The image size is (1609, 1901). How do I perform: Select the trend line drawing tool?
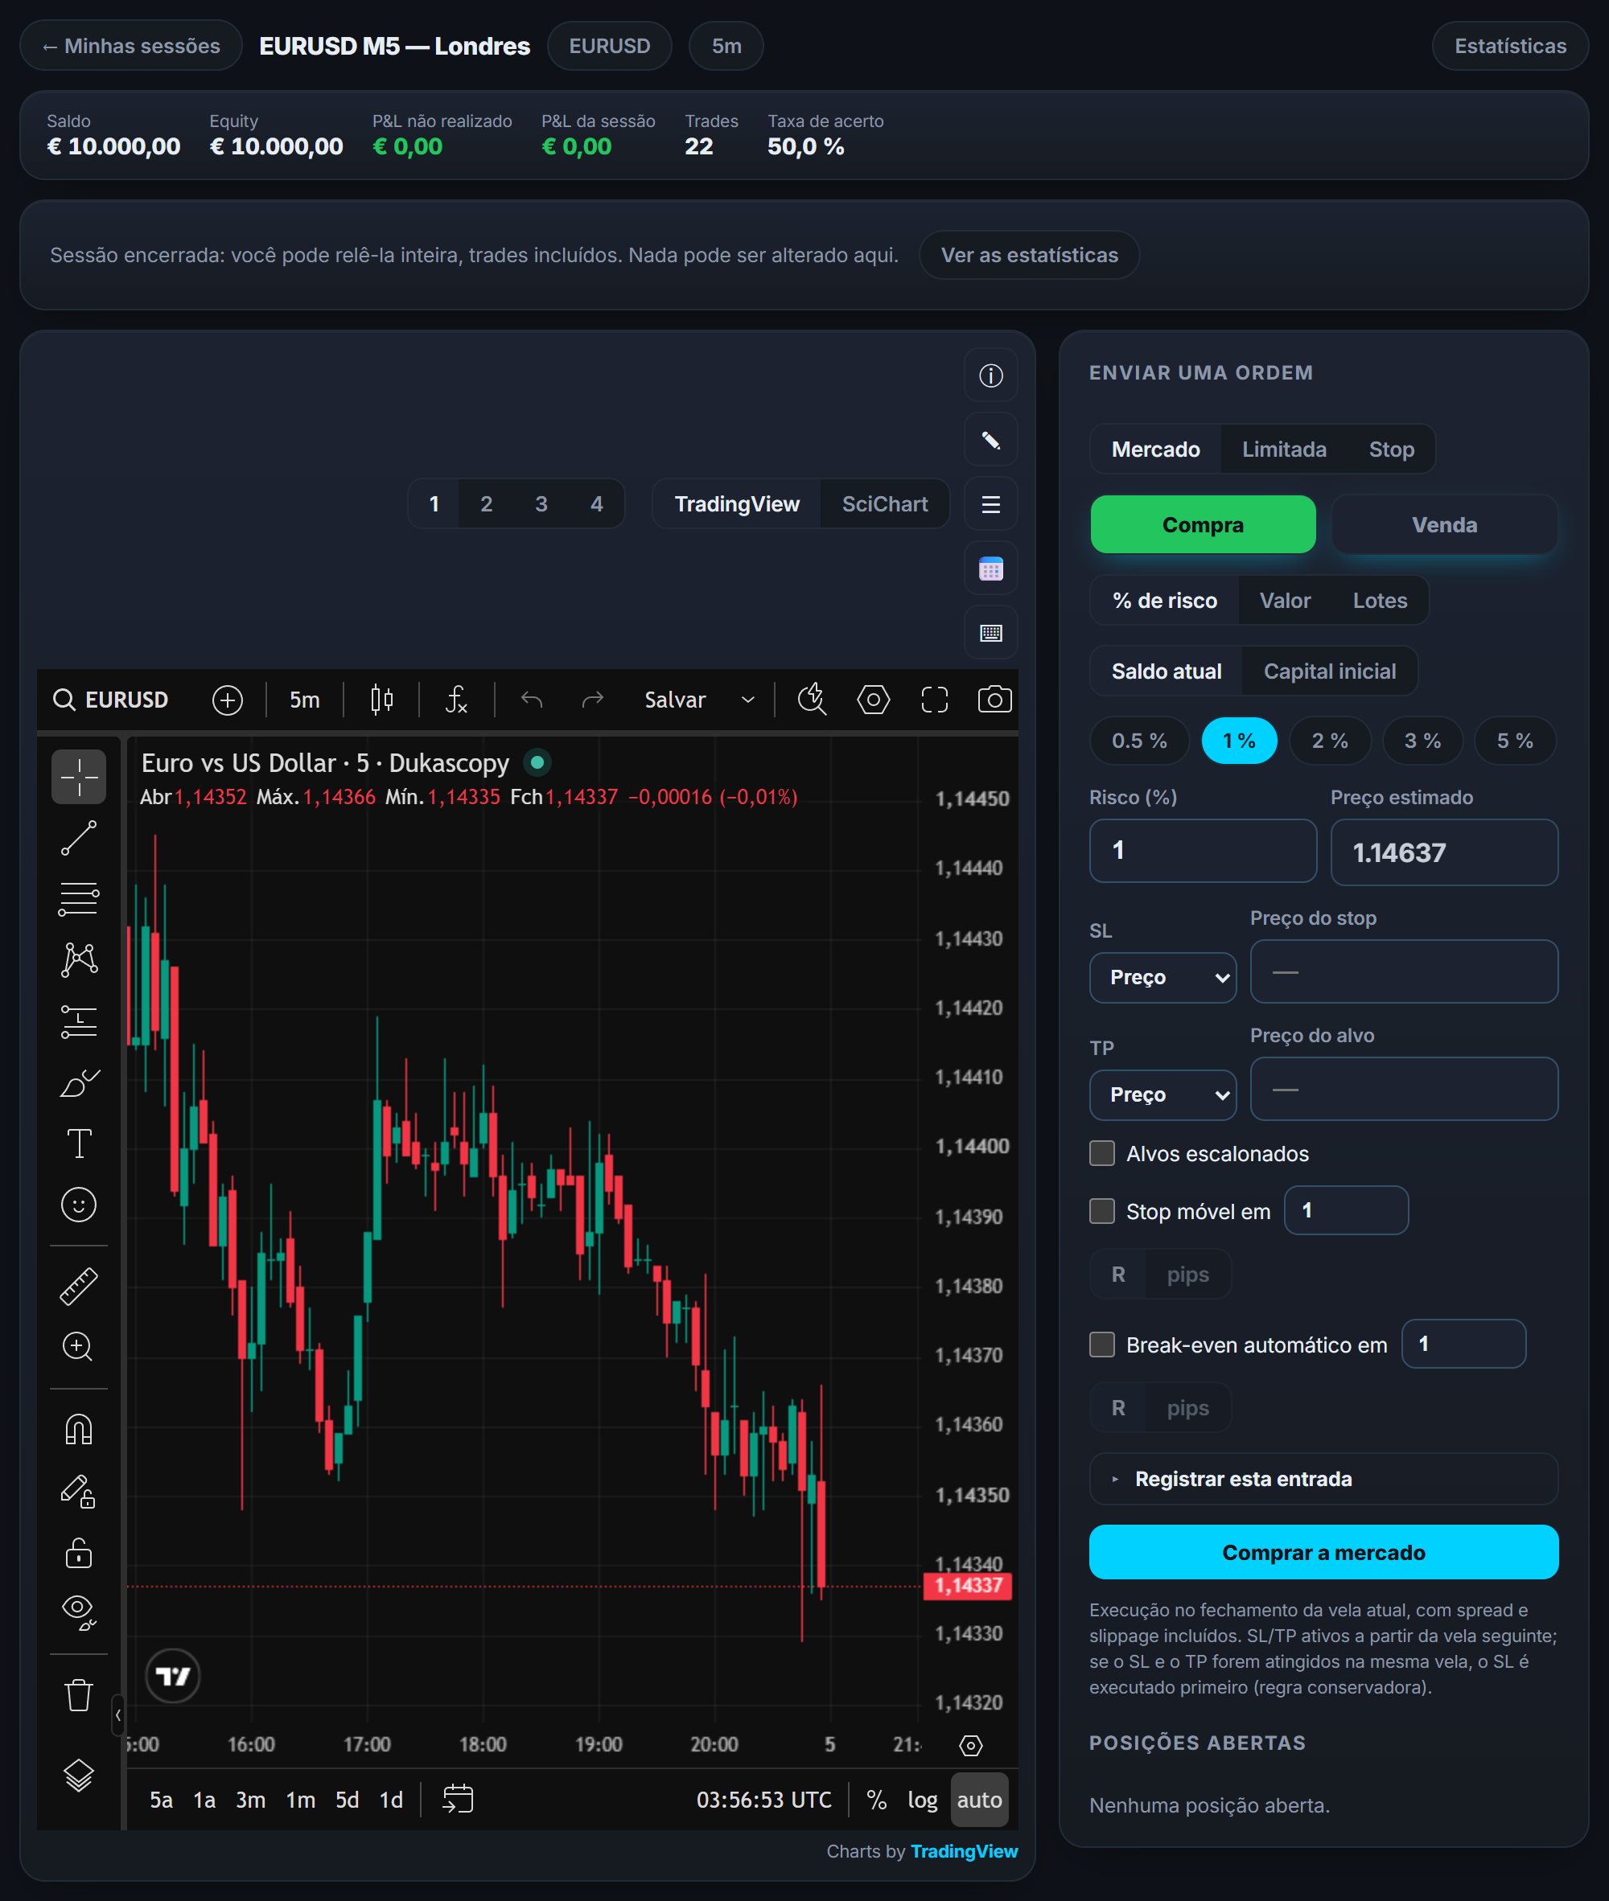tap(79, 838)
